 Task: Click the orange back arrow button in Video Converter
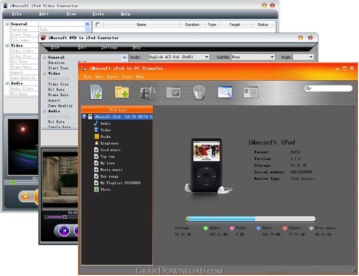(x=25, y=196)
